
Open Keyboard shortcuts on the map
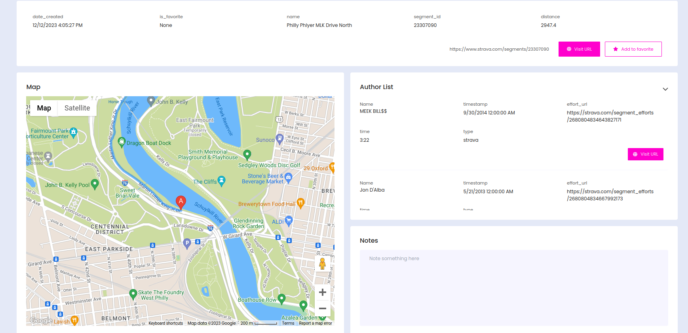point(166,323)
